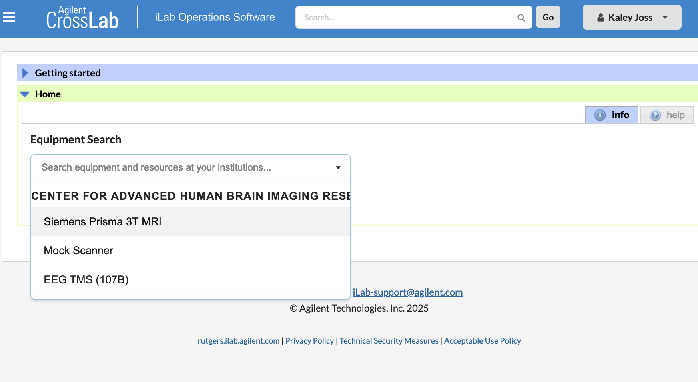Viewport: 698px width, 382px height.
Task: Click Center for Advanced Human Brain Imaging header
Action: pyautogui.click(x=191, y=196)
